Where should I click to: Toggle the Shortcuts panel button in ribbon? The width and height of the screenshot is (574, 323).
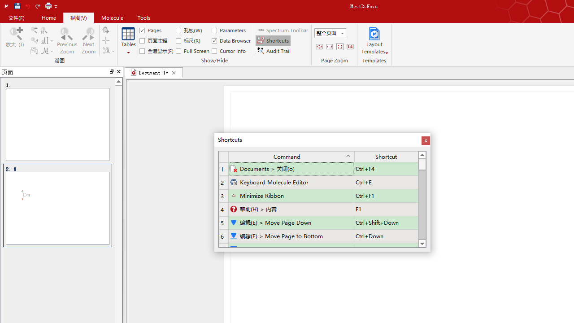pyautogui.click(x=273, y=41)
